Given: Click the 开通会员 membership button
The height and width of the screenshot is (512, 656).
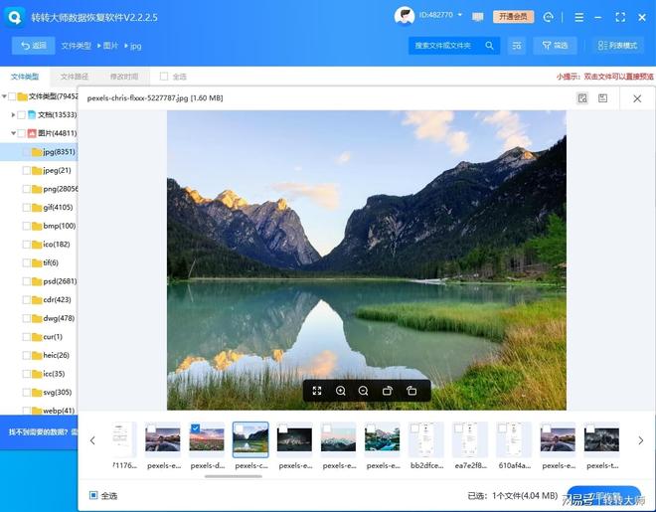Looking at the screenshot, I should click(513, 17).
